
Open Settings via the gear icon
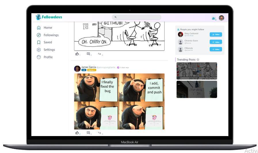39,50
